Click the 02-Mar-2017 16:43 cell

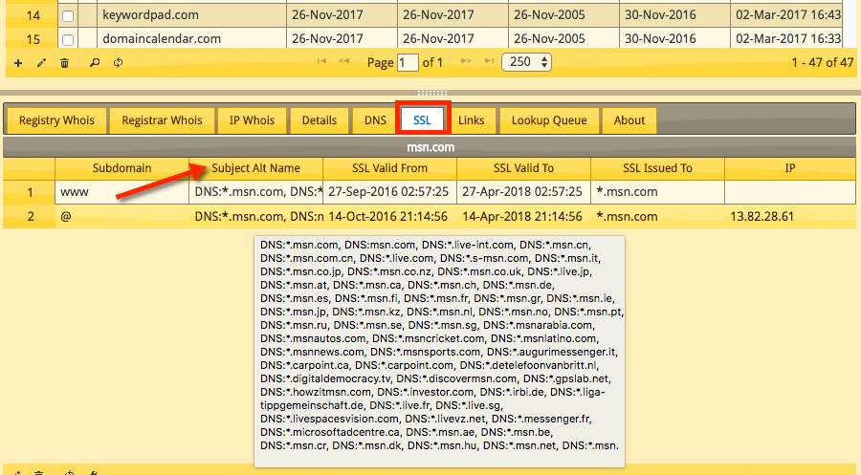788,14
